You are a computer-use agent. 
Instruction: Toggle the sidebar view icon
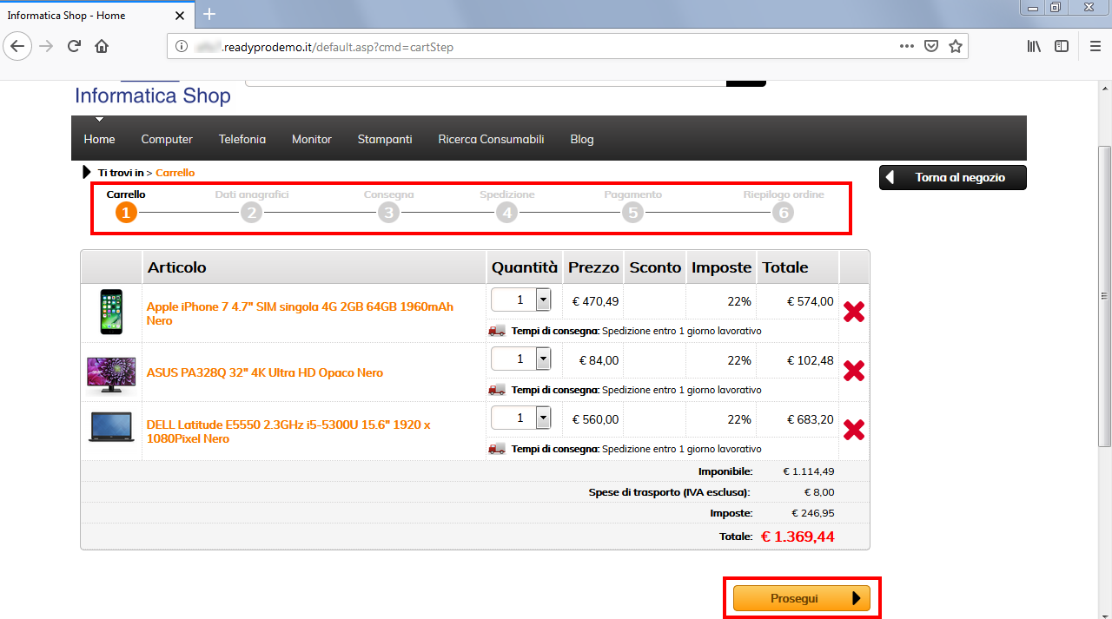[1062, 46]
